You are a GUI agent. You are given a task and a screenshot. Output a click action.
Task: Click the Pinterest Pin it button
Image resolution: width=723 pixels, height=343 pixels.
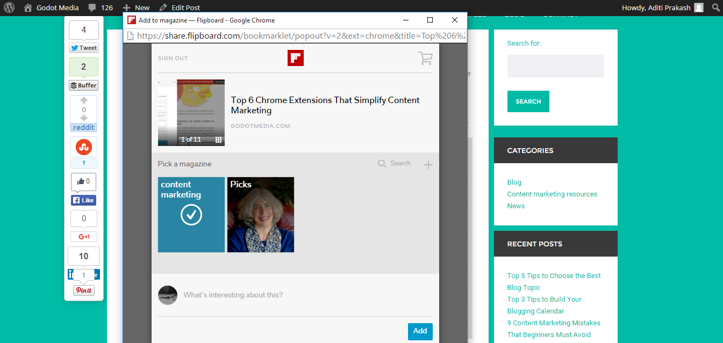pyautogui.click(x=84, y=290)
